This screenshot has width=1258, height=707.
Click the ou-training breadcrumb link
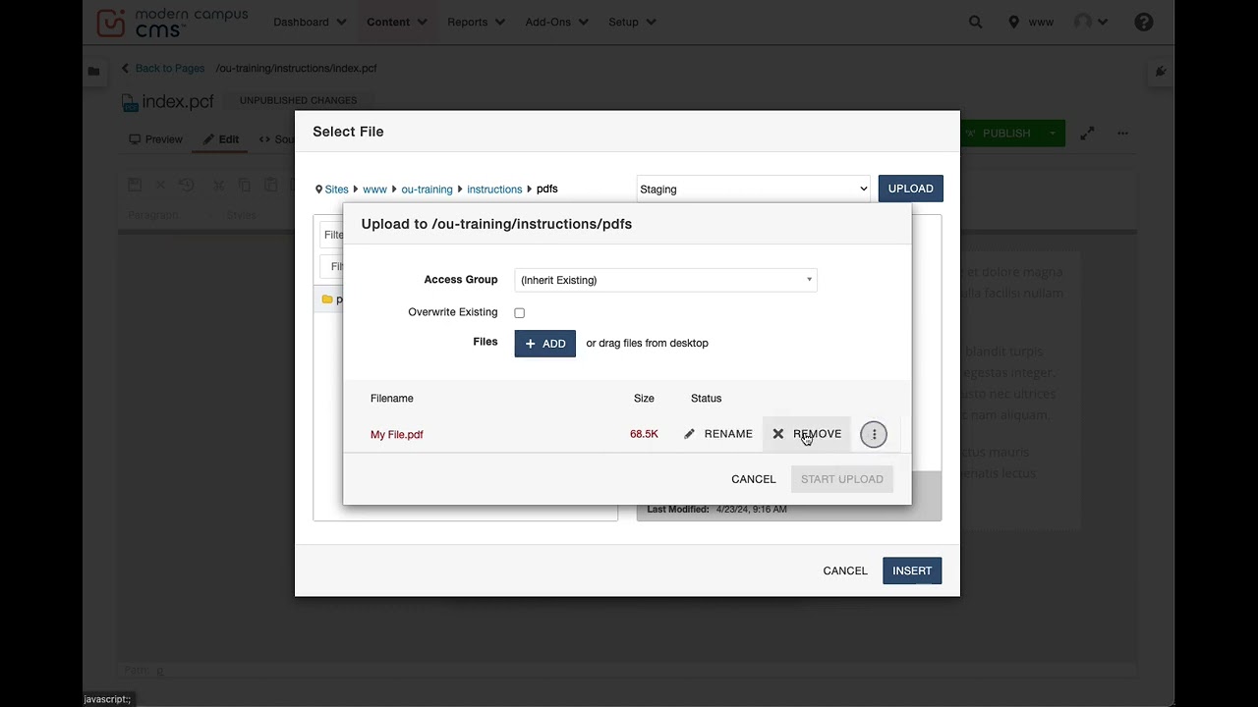click(x=427, y=190)
